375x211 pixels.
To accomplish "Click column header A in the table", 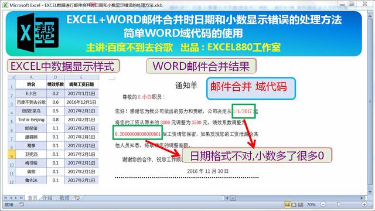I will pyautogui.click(x=31, y=77).
